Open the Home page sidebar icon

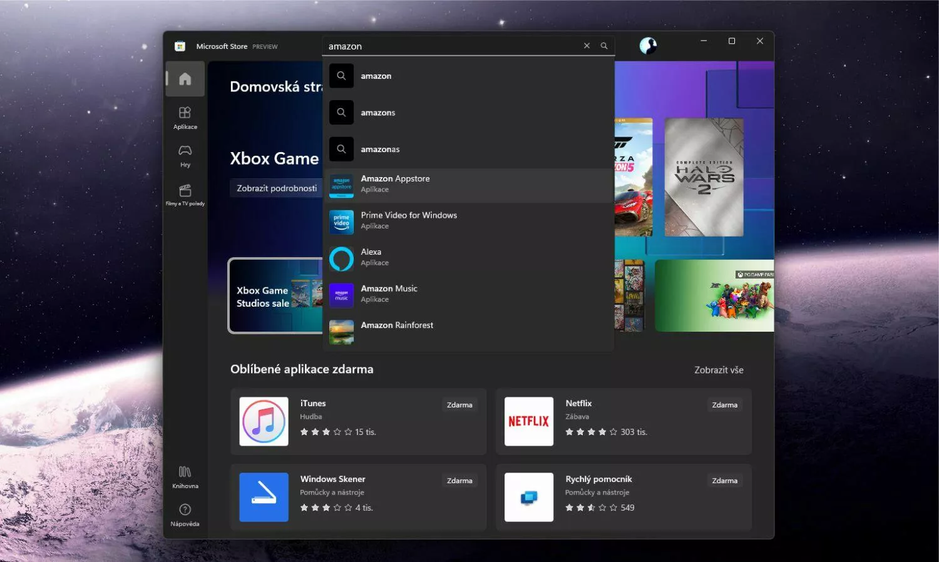(x=185, y=79)
